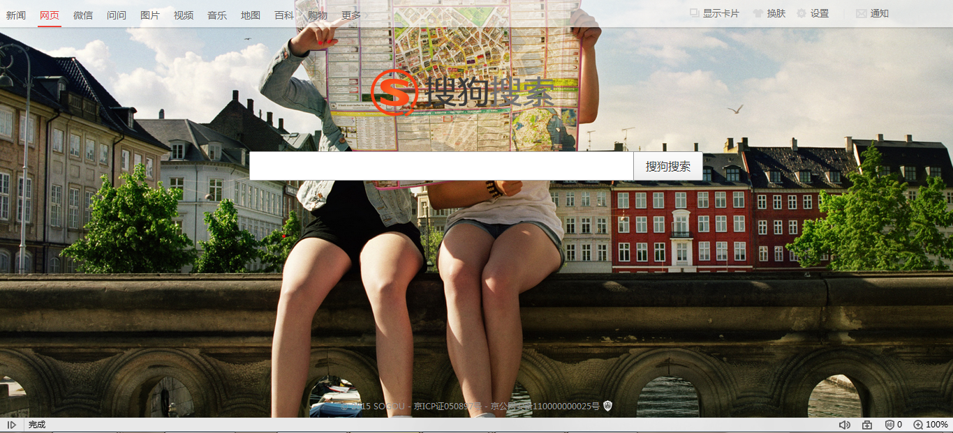Open the 微信 search tab
Image resolution: width=953 pixels, height=433 pixels.
(83, 15)
